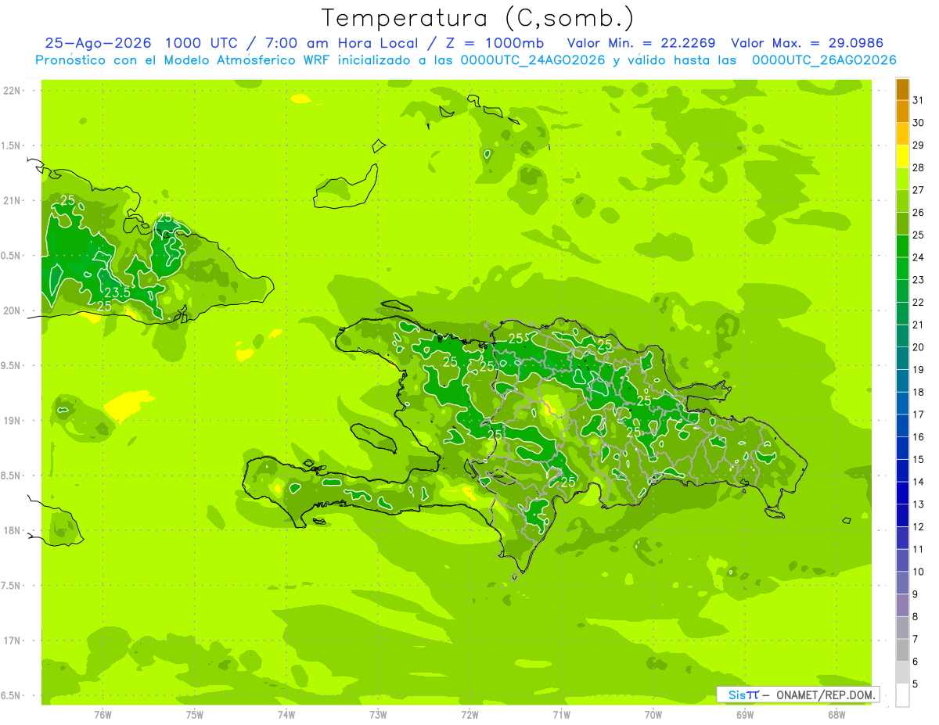Select the color scale value "12"

tap(919, 527)
